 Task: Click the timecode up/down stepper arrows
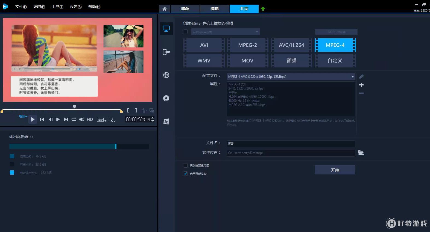tap(153, 119)
